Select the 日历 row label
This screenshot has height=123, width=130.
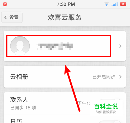(x=16, y=121)
